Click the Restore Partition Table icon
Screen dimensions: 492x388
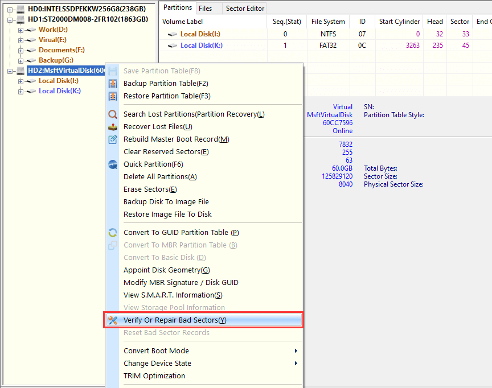113,96
